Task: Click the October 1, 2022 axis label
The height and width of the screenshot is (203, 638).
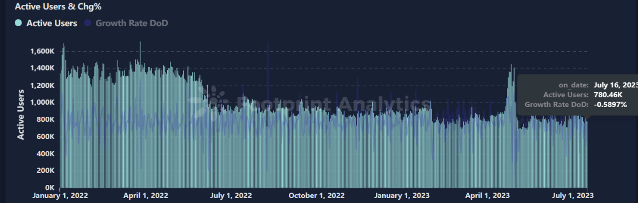Action: pos(317,196)
